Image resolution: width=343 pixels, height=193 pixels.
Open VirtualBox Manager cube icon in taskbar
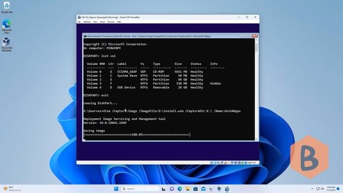(219, 189)
